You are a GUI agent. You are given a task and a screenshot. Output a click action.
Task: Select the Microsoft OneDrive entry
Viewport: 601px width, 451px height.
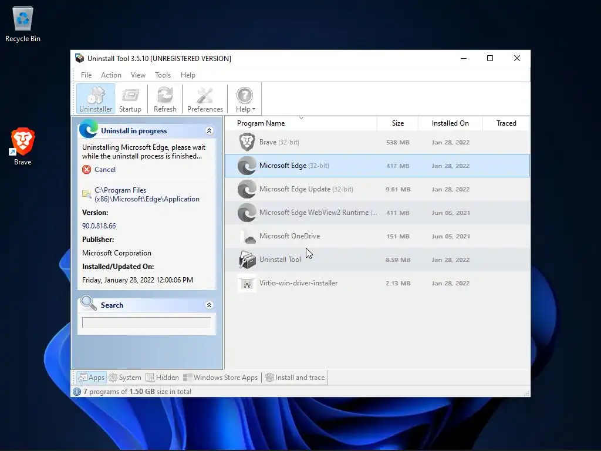pyautogui.click(x=377, y=236)
